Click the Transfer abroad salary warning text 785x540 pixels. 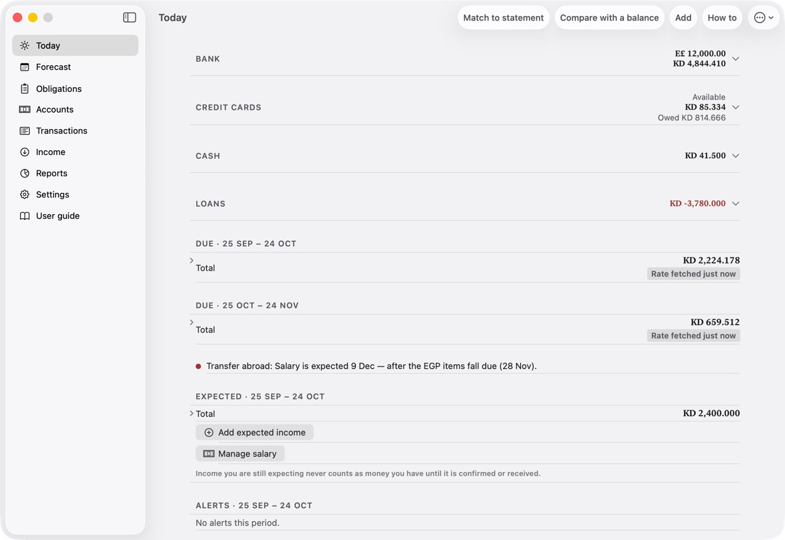click(371, 366)
